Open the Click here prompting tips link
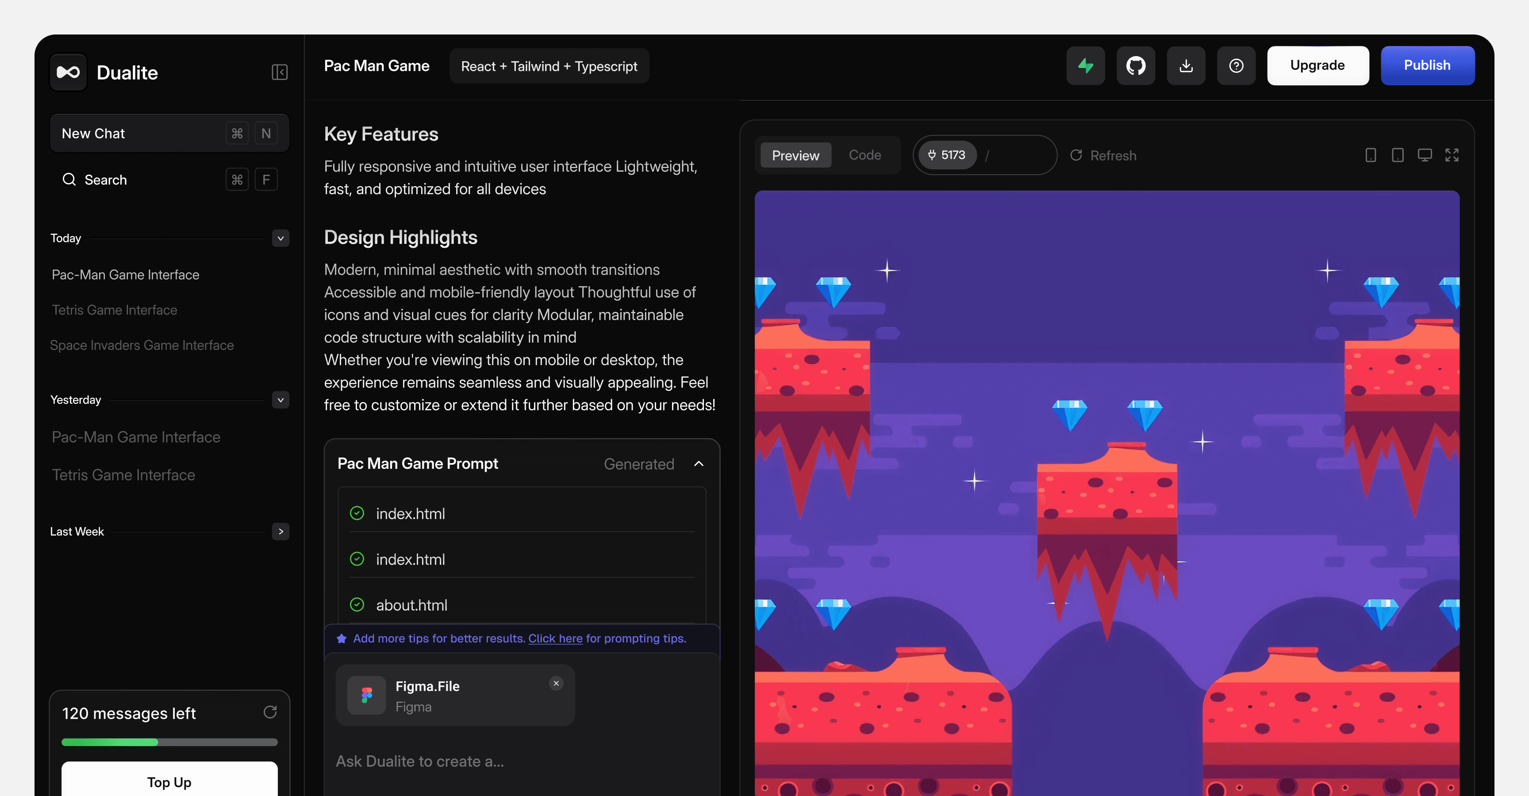 tap(555, 638)
